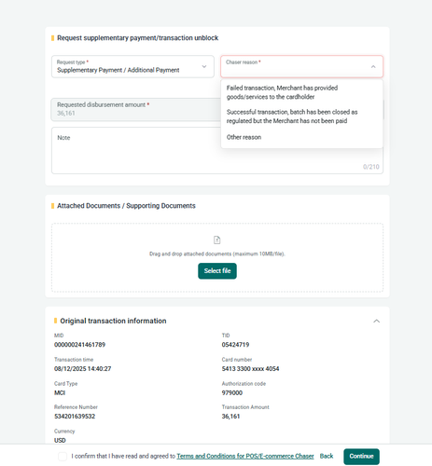Go Back to previous step
432x466 pixels.
327,456
